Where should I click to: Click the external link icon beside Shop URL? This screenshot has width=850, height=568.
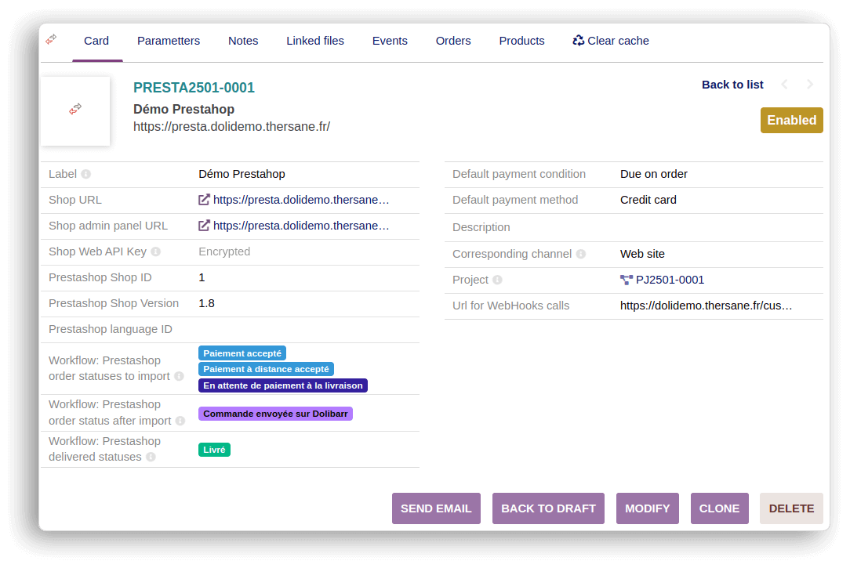pyautogui.click(x=204, y=200)
